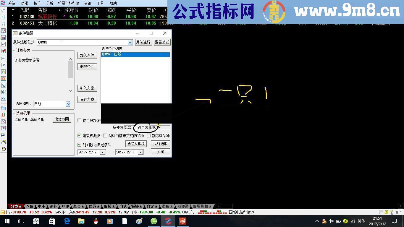Check the 使用涨跌 condition checkbox
Viewport: 404px width, 227px height.
pos(79,121)
